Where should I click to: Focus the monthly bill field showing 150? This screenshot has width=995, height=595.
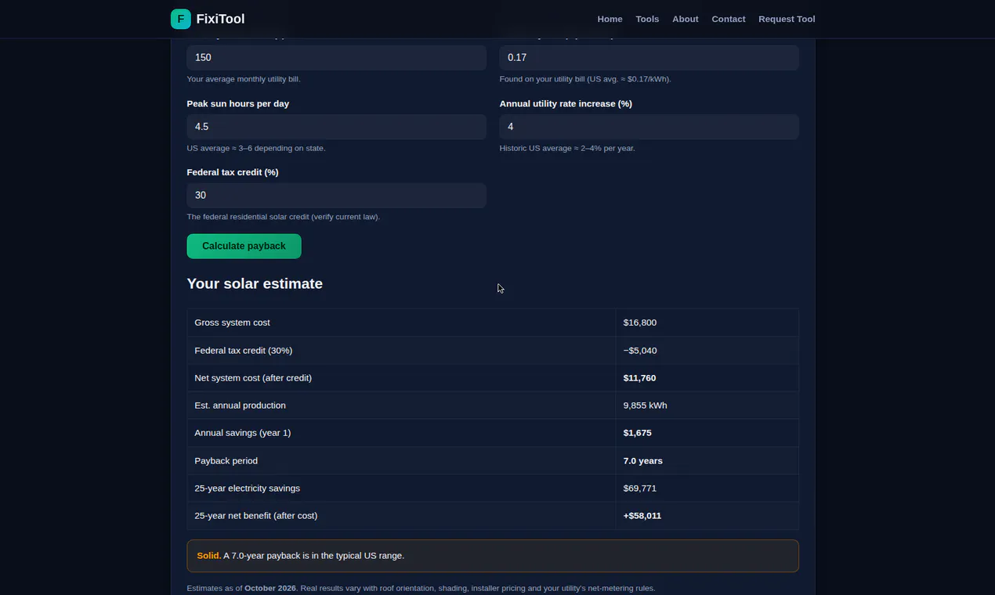tap(336, 57)
